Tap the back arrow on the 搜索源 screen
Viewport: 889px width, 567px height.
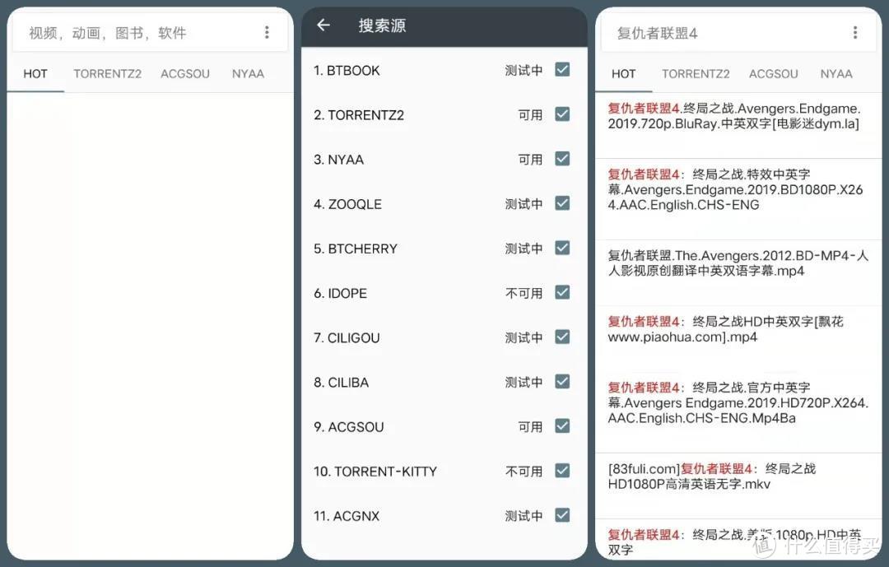(x=322, y=26)
